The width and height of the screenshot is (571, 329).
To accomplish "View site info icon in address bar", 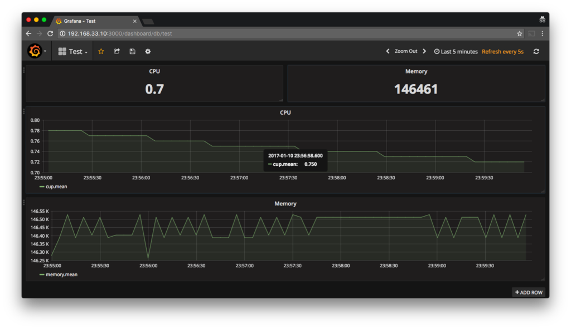I will click(x=62, y=33).
